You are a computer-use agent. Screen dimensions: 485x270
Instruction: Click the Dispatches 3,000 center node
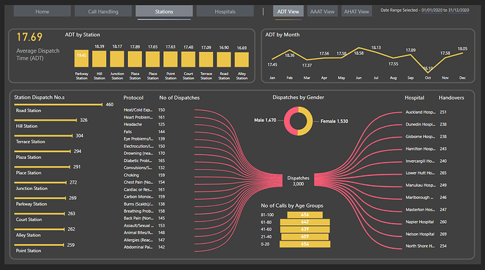click(298, 181)
